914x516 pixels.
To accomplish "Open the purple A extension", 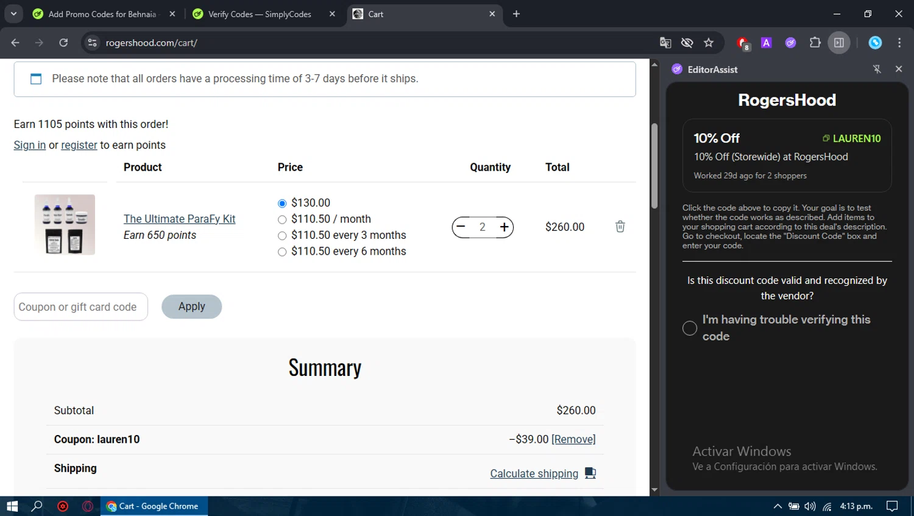I will click(x=767, y=43).
